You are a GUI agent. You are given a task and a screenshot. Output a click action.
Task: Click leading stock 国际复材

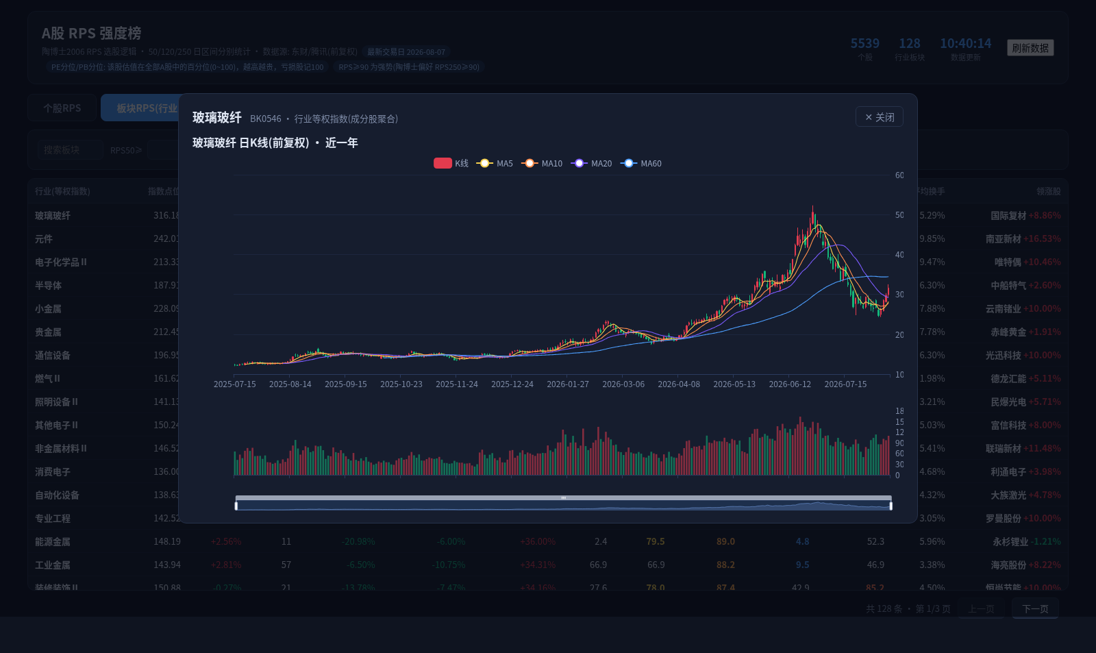coord(1008,216)
